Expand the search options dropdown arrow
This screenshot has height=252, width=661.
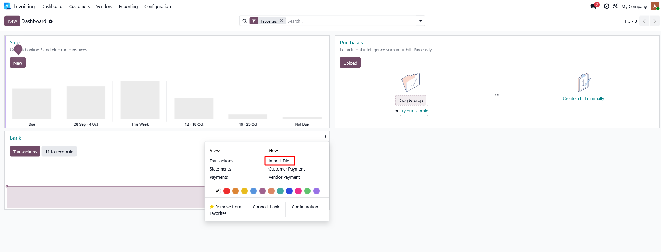click(x=420, y=21)
